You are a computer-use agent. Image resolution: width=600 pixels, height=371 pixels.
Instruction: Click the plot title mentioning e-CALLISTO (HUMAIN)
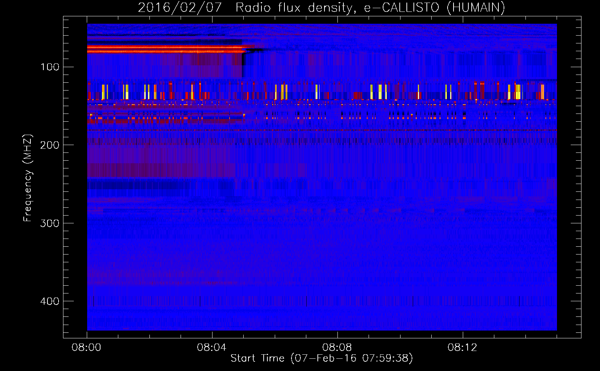point(322,7)
